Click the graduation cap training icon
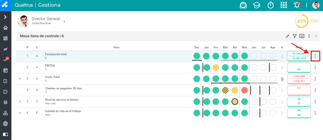 (x=256, y=5)
